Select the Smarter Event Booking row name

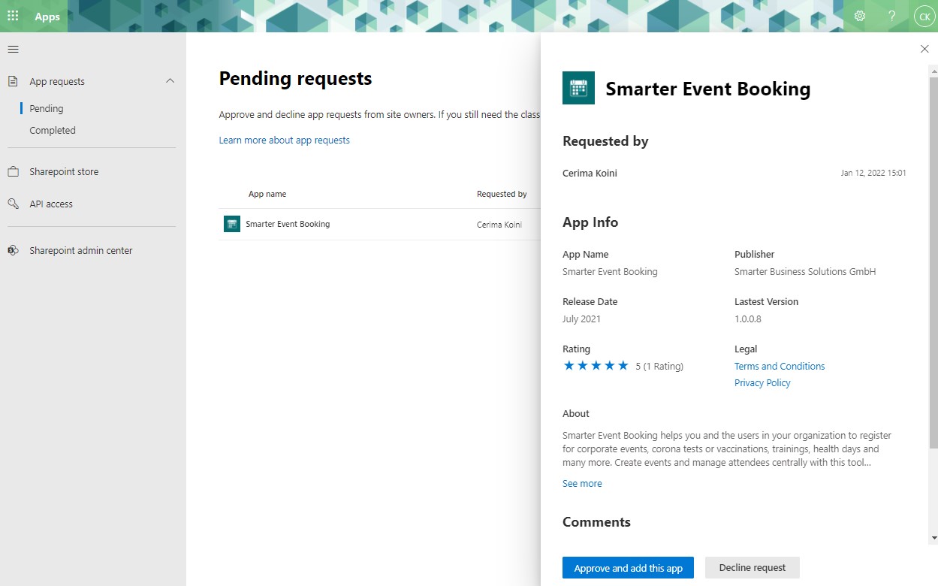[288, 224]
